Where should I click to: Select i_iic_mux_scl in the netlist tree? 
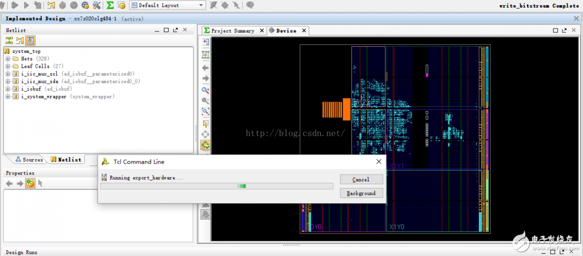[39, 74]
